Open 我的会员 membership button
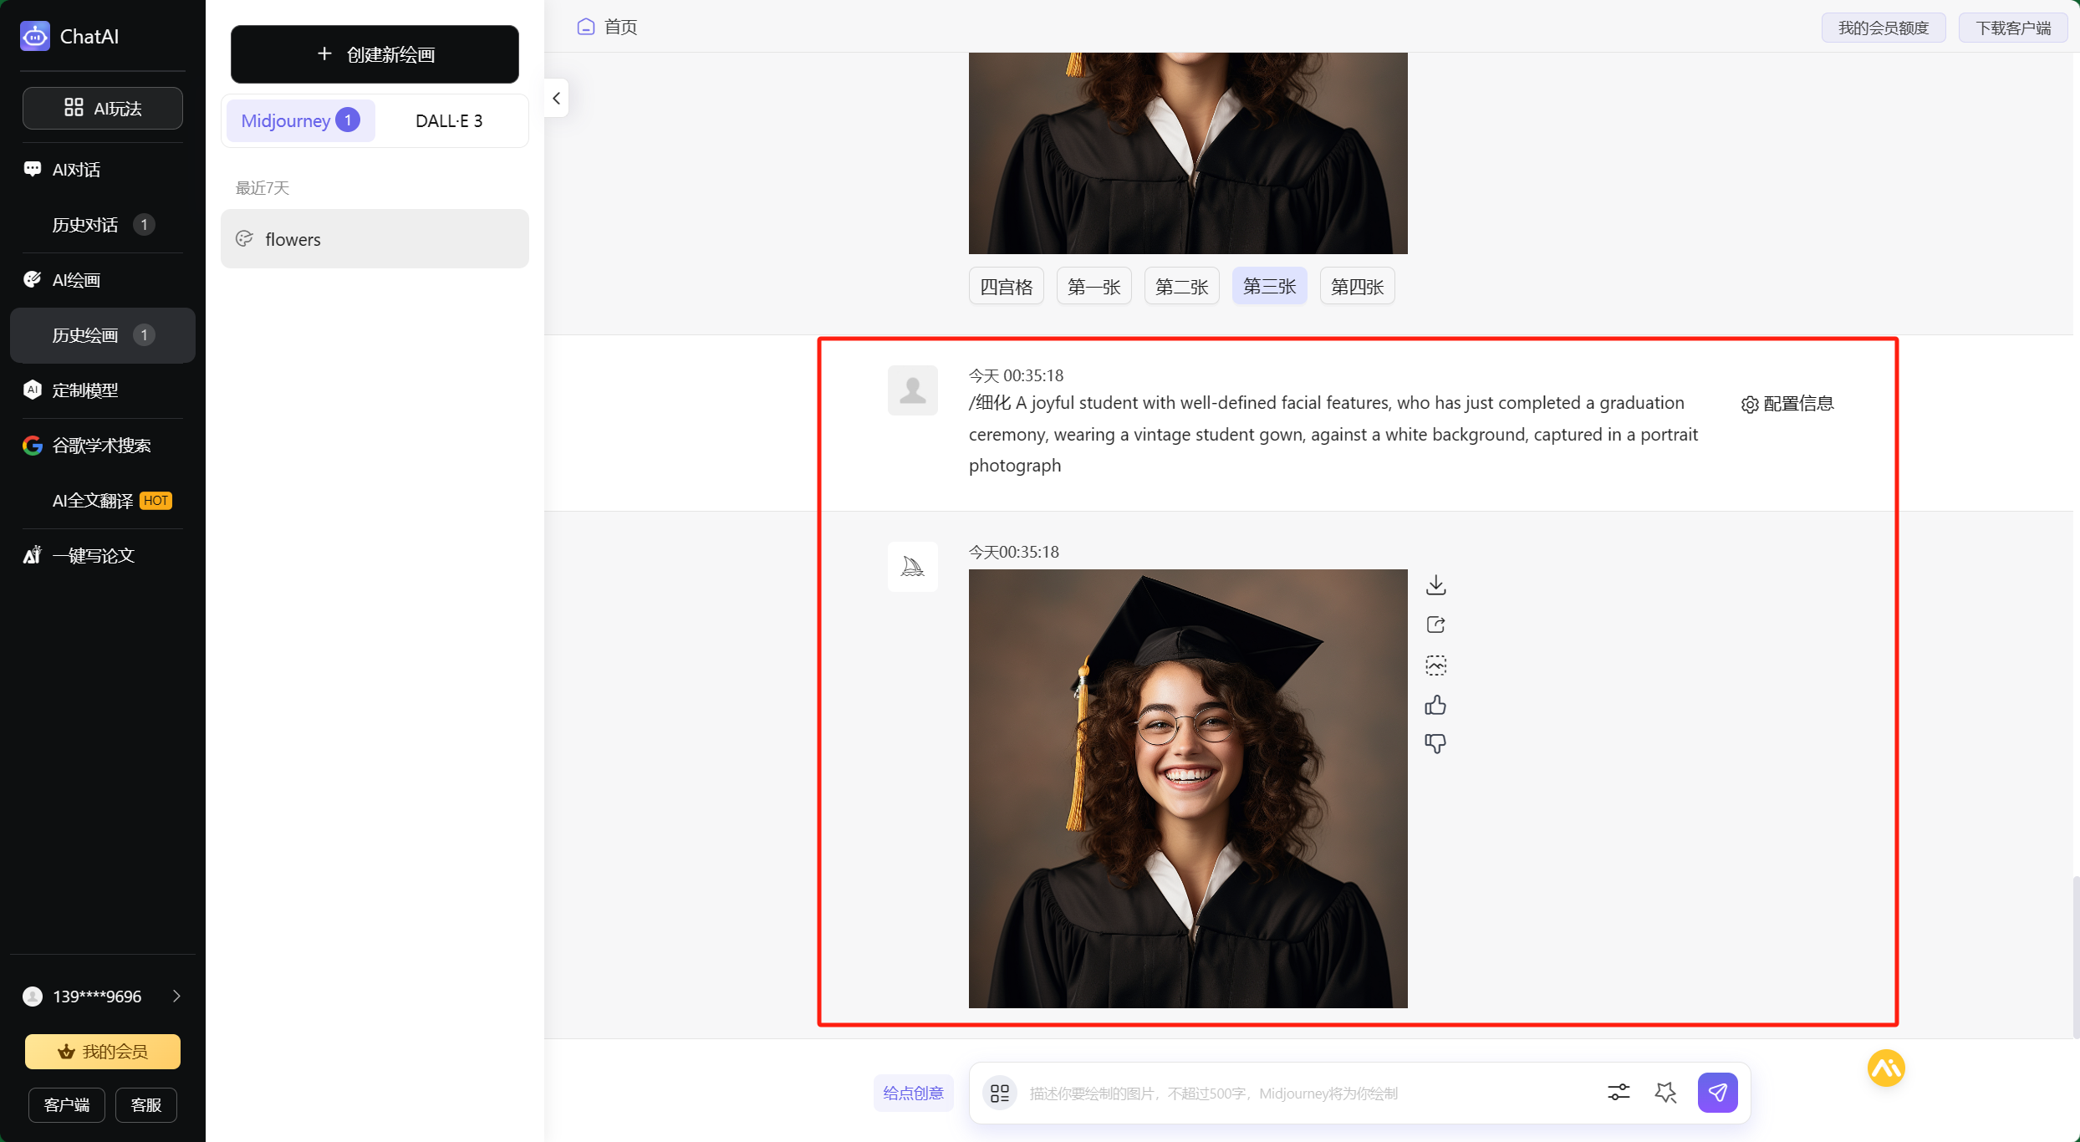Image resolution: width=2080 pixels, height=1142 pixels. click(102, 1051)
